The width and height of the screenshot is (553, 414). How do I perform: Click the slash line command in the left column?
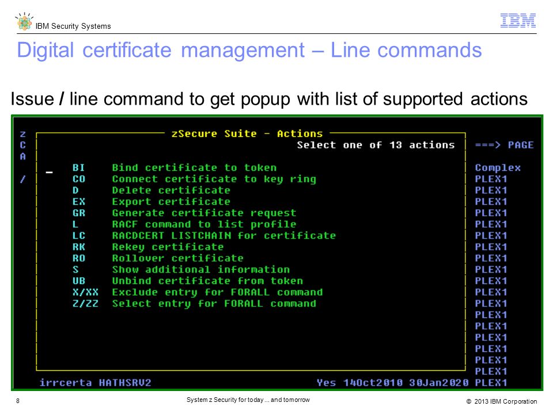(x=23, y=179)
